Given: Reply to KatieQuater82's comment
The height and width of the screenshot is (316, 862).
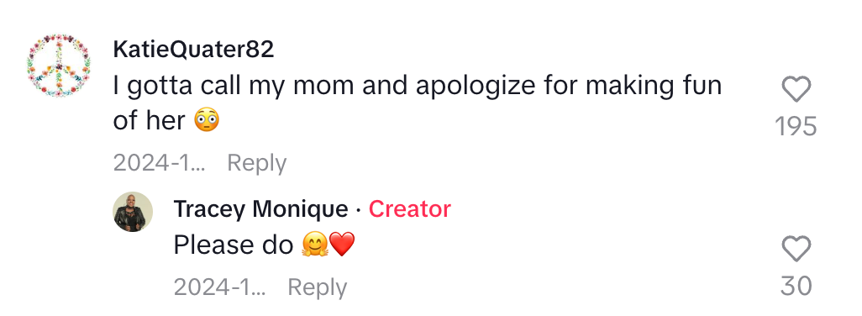Looking at the screenshot, I should [257, 163].
